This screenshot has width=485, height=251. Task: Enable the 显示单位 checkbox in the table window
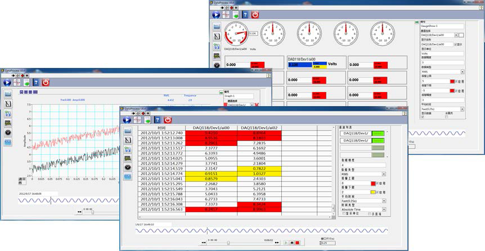tap(344, 213)
